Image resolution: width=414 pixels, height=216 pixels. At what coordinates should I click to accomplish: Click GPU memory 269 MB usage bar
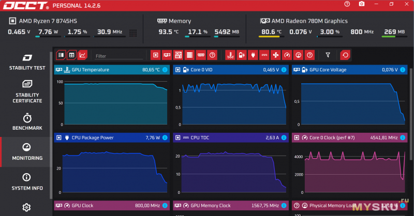(394, 37)
